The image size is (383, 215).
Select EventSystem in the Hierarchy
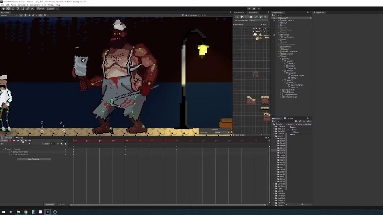coord(288,37)
